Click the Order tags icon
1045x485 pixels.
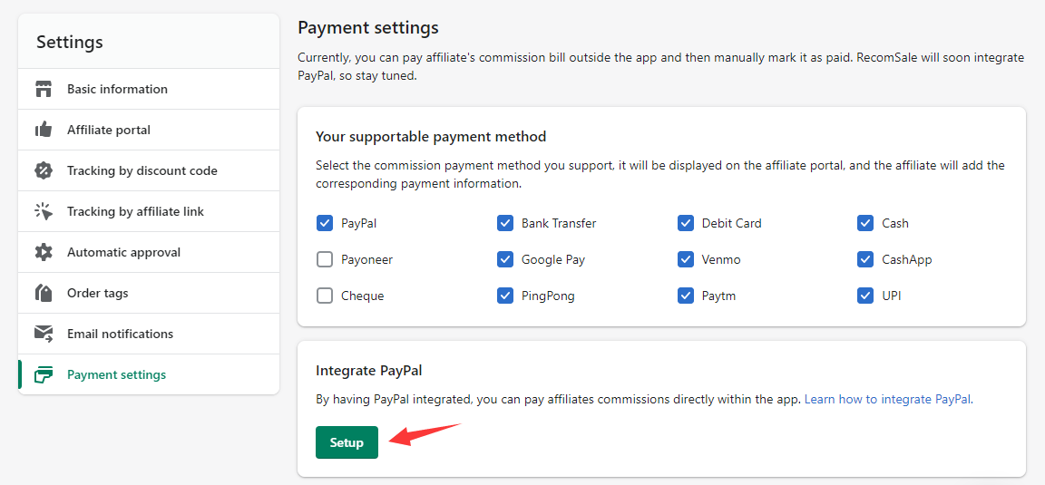[44, 293]
